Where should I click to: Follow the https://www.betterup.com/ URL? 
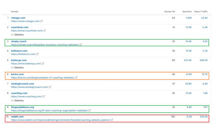tap(26, 64)
